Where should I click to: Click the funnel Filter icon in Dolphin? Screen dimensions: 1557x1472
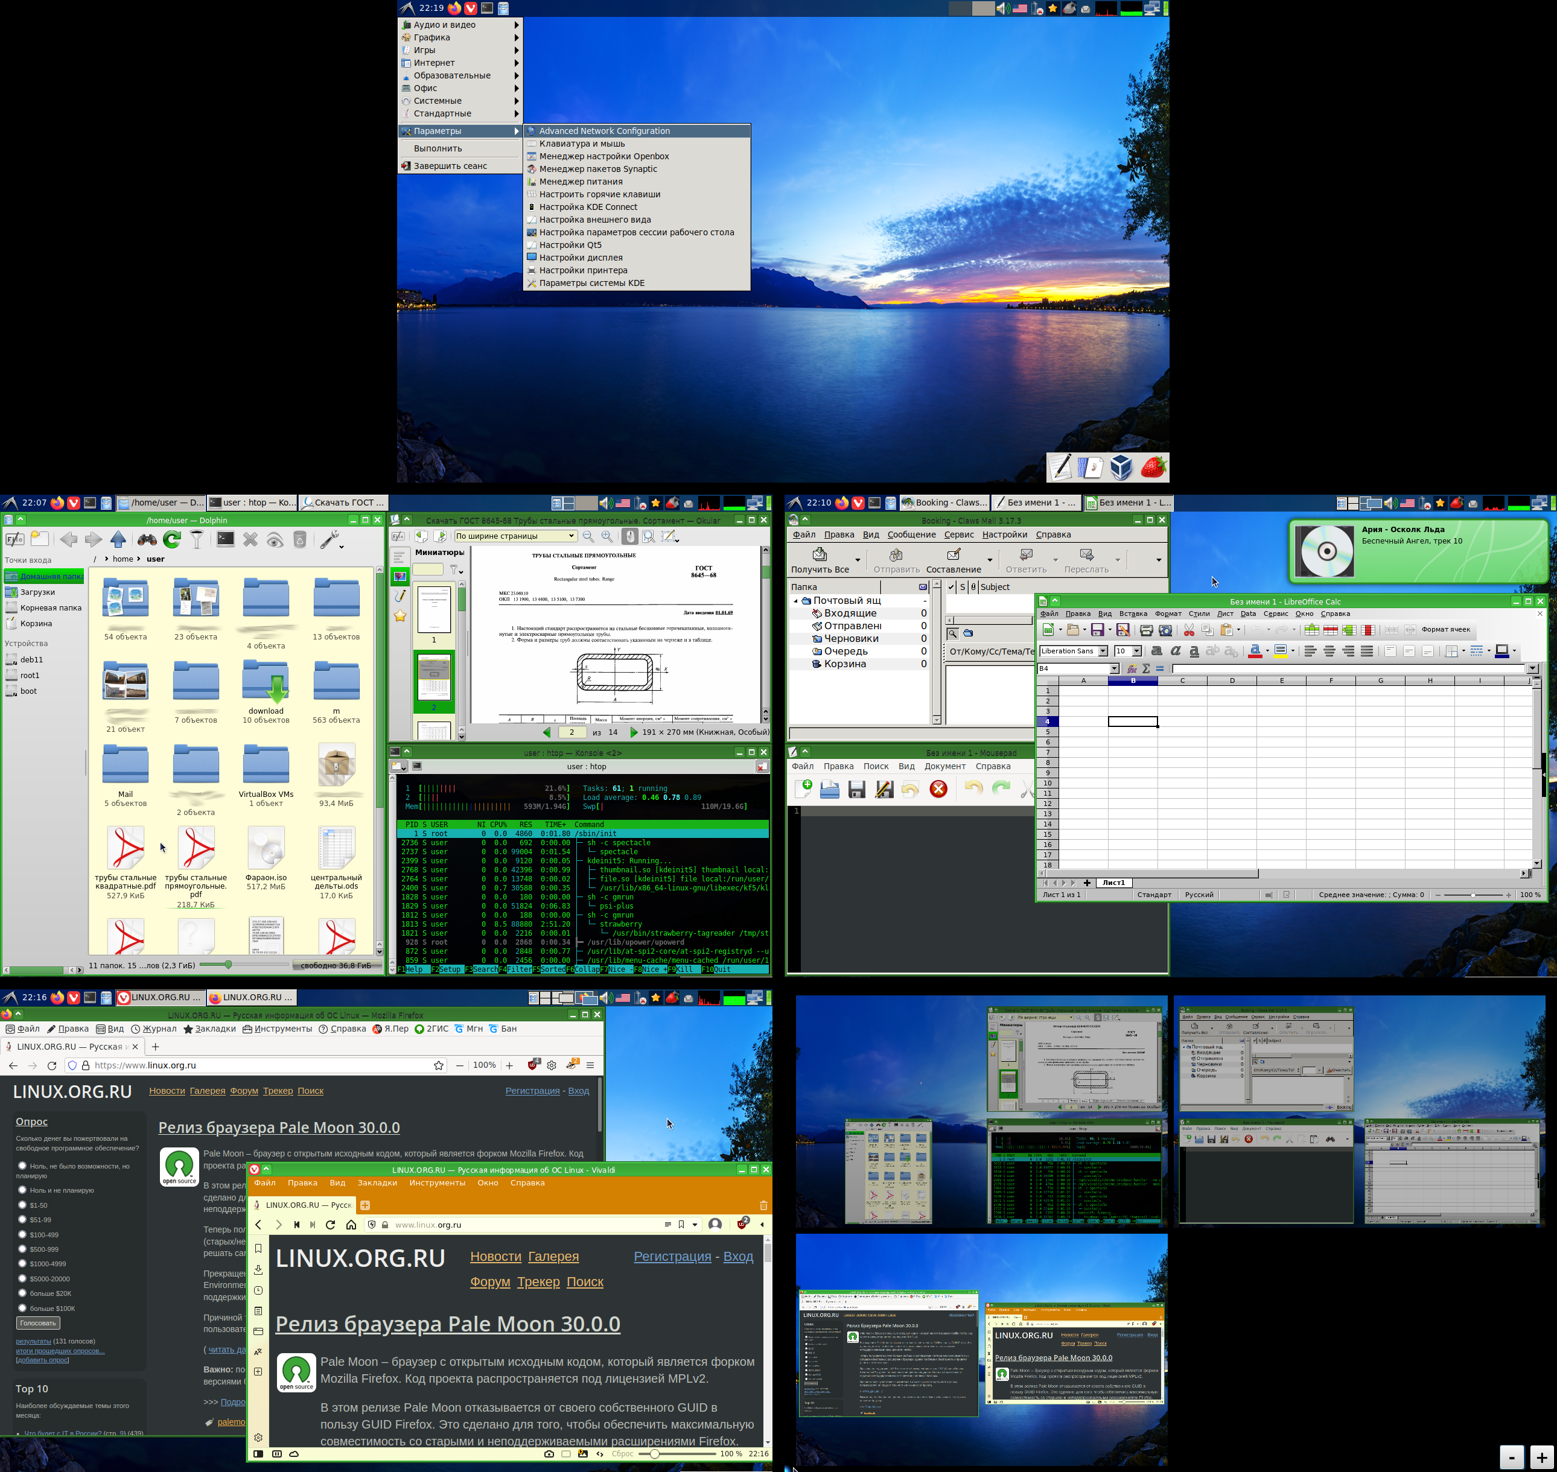(197, 539)
